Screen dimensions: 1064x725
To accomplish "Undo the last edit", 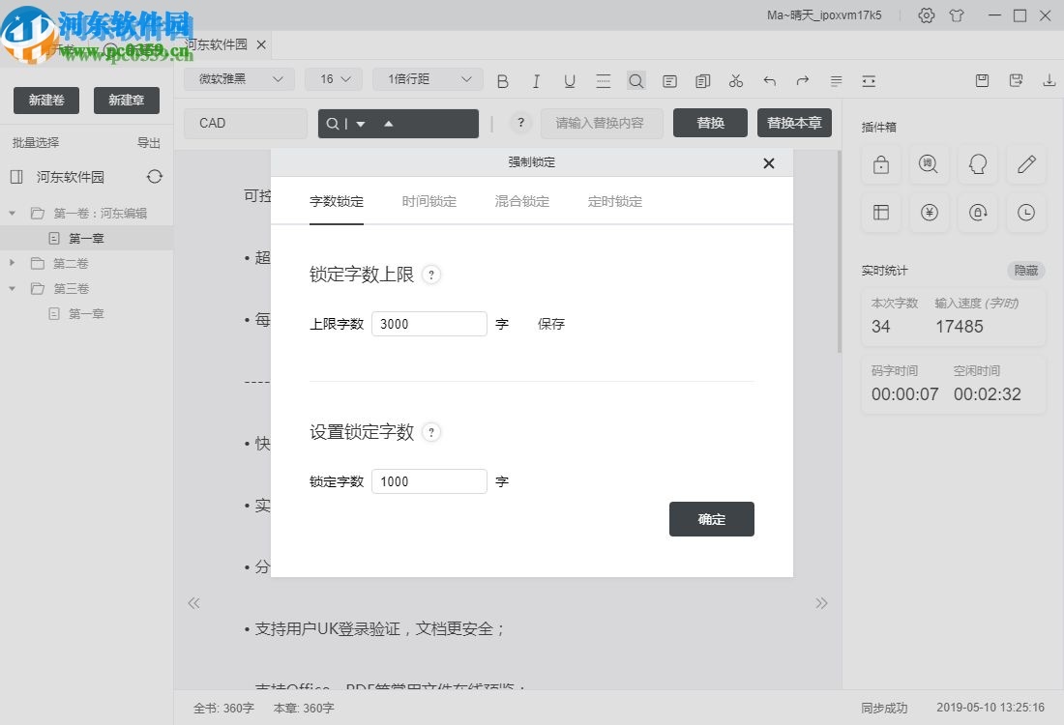I will pos(769,81).
